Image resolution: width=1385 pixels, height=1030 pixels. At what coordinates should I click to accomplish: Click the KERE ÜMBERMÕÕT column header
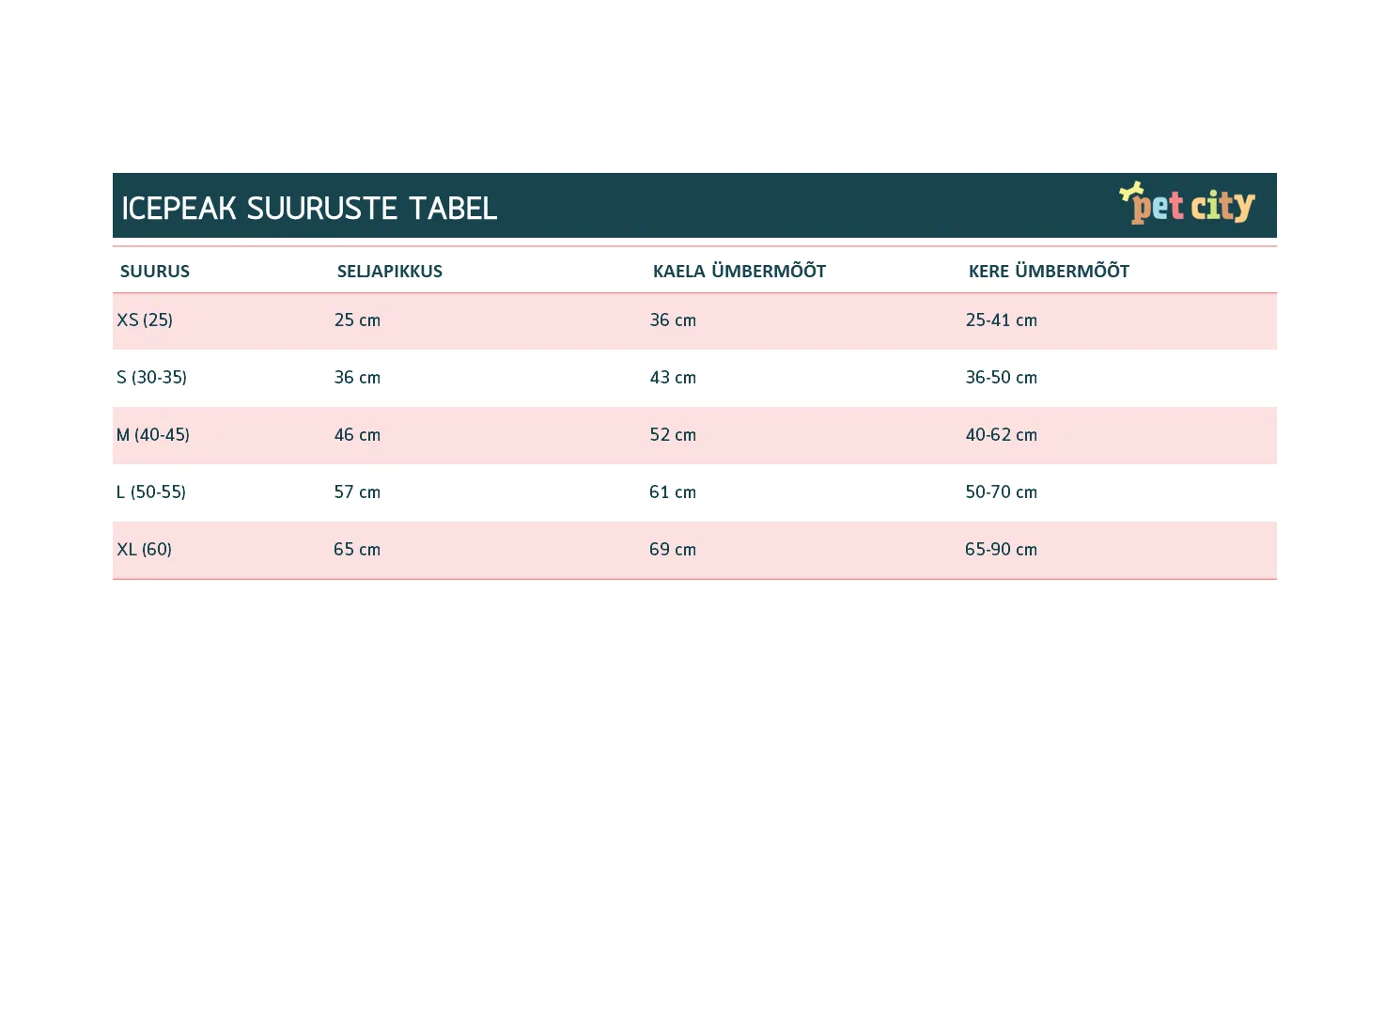coord(1049,271)
